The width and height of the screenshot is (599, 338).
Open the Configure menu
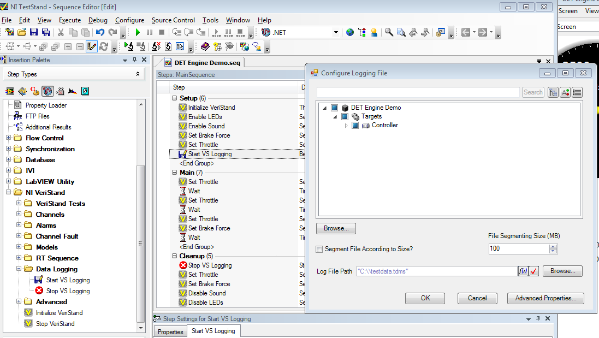[x=129, y=20]
